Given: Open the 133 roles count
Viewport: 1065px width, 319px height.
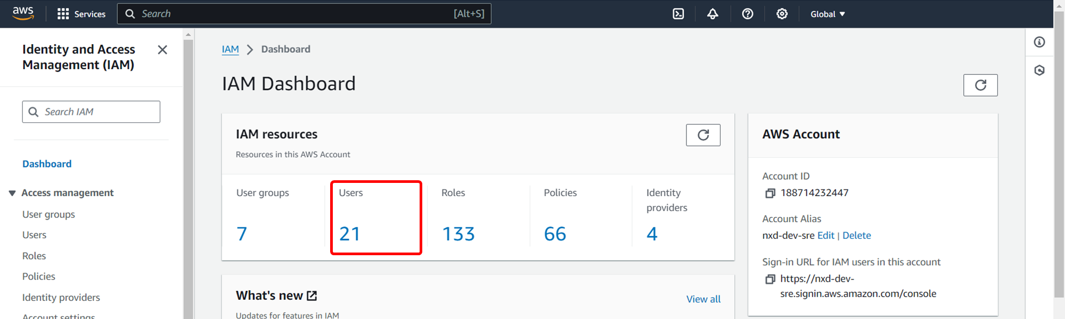Looking at the screenshot, I should coord(458,234).
